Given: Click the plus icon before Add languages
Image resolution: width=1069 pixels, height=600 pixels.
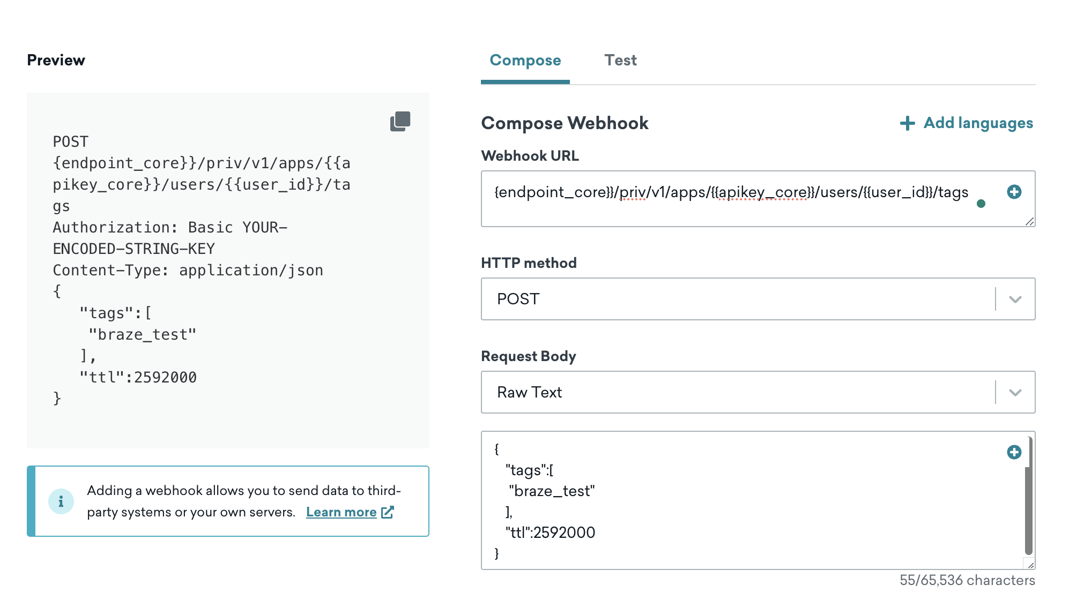Looking at the screenshot, I should pyautogui.click(x=907, y=123).
